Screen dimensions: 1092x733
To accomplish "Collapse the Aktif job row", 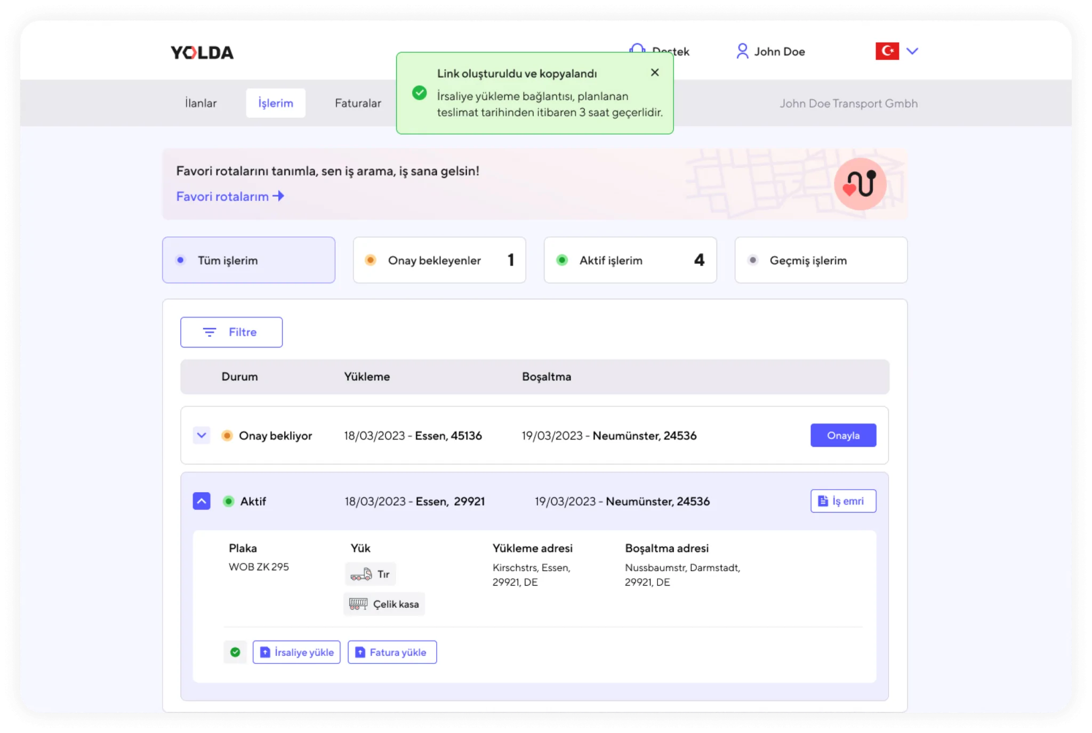I will 202,501.
